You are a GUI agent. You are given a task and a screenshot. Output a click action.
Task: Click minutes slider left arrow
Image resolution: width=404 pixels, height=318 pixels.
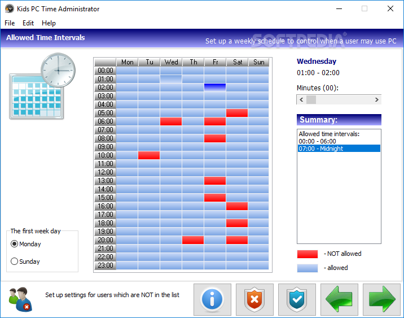pyautogui.click(x=301, y=99)
